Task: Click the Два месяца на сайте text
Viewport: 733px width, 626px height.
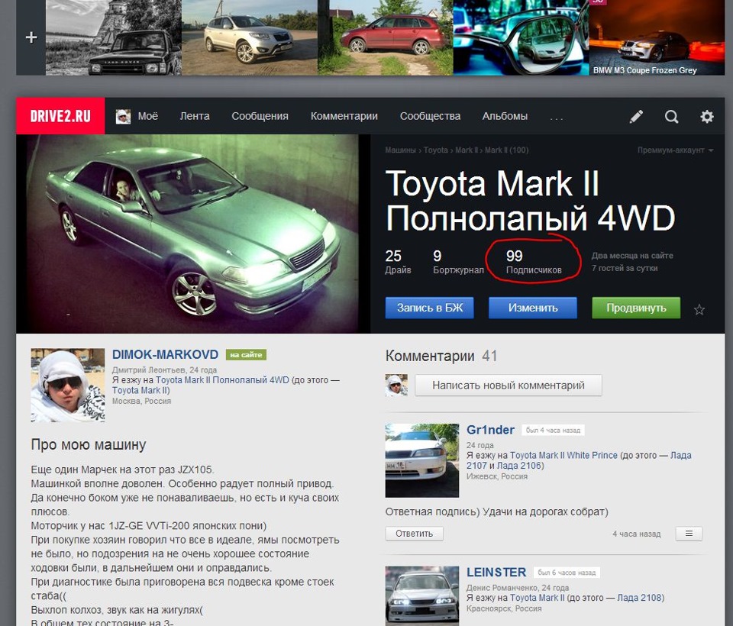Action: [x=632, y=256]
